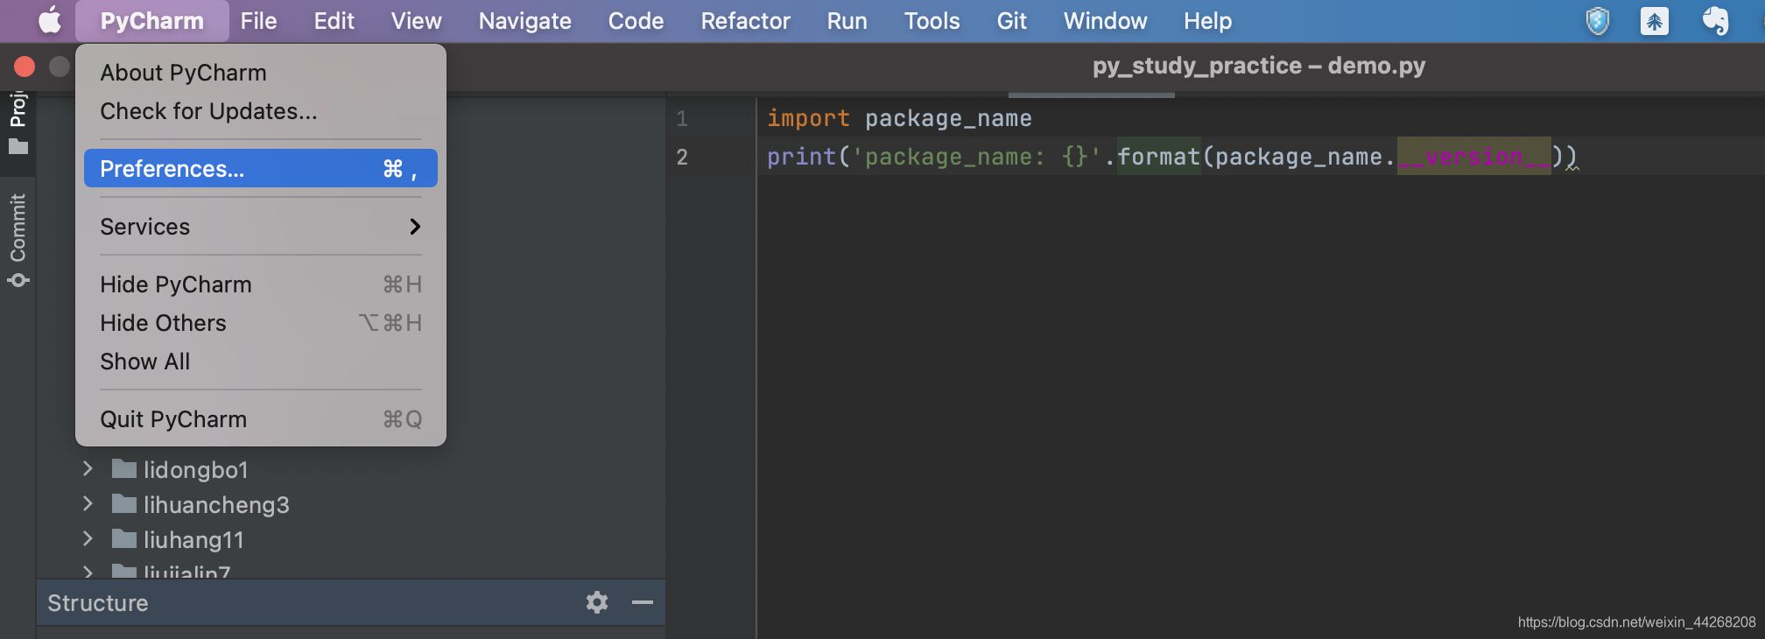Click the Commit tab icon
1765x639 pixels.
[x=18, y=280]
